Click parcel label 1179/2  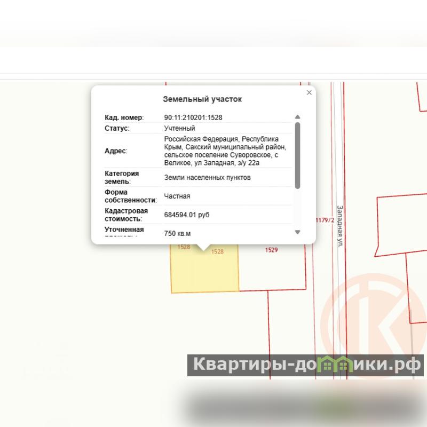[325, 220]
